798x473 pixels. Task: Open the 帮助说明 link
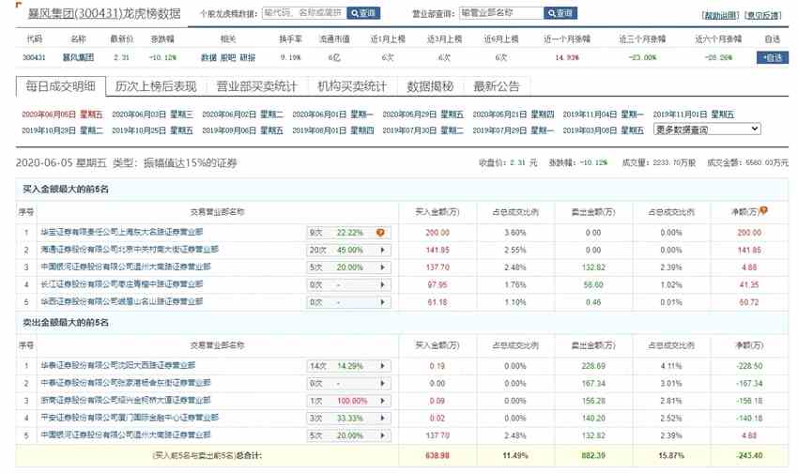720,15
